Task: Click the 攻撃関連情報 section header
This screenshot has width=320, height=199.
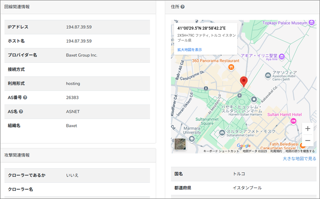Action: pyautogui.click(x=17, y=155)
